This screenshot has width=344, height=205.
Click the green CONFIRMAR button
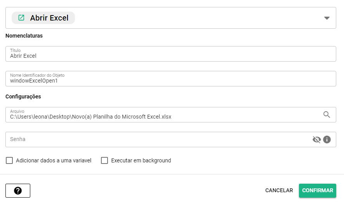point(318,191)
